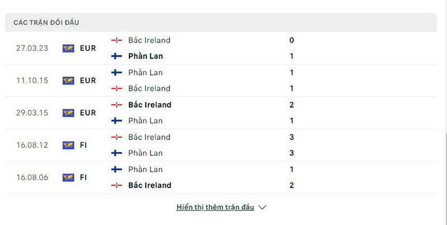Click the FI competition icon for 16.08.06 match
Image resolution: width=447 pixels, height=225 pixels.
click(x=68, y=178)
